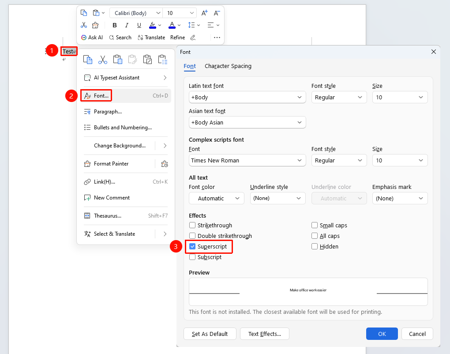Click the Format Painter brush in the mini toolbar
The width and height of the screenshot is (450, 354).
coord(95,25)
